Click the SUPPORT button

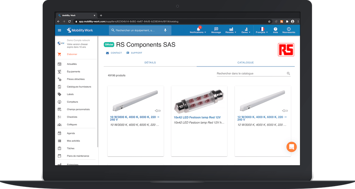pyautogui.click(x=134, y=53)
